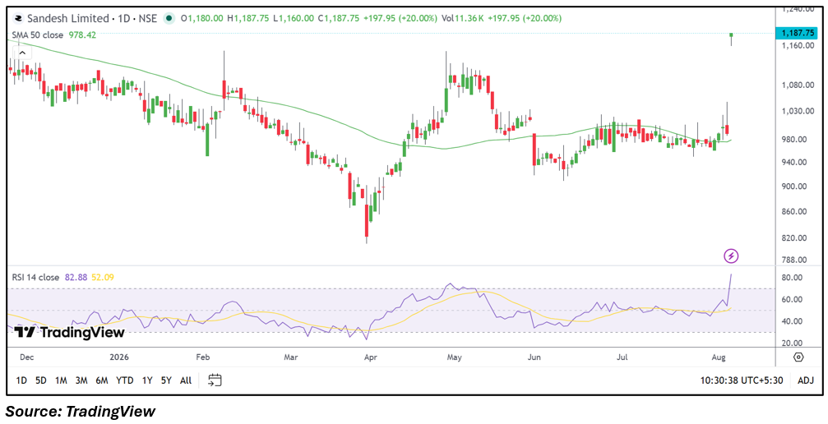Click the 1,080.00 price axis label
This screenshot has height=424, width=828.
point(796,85)
